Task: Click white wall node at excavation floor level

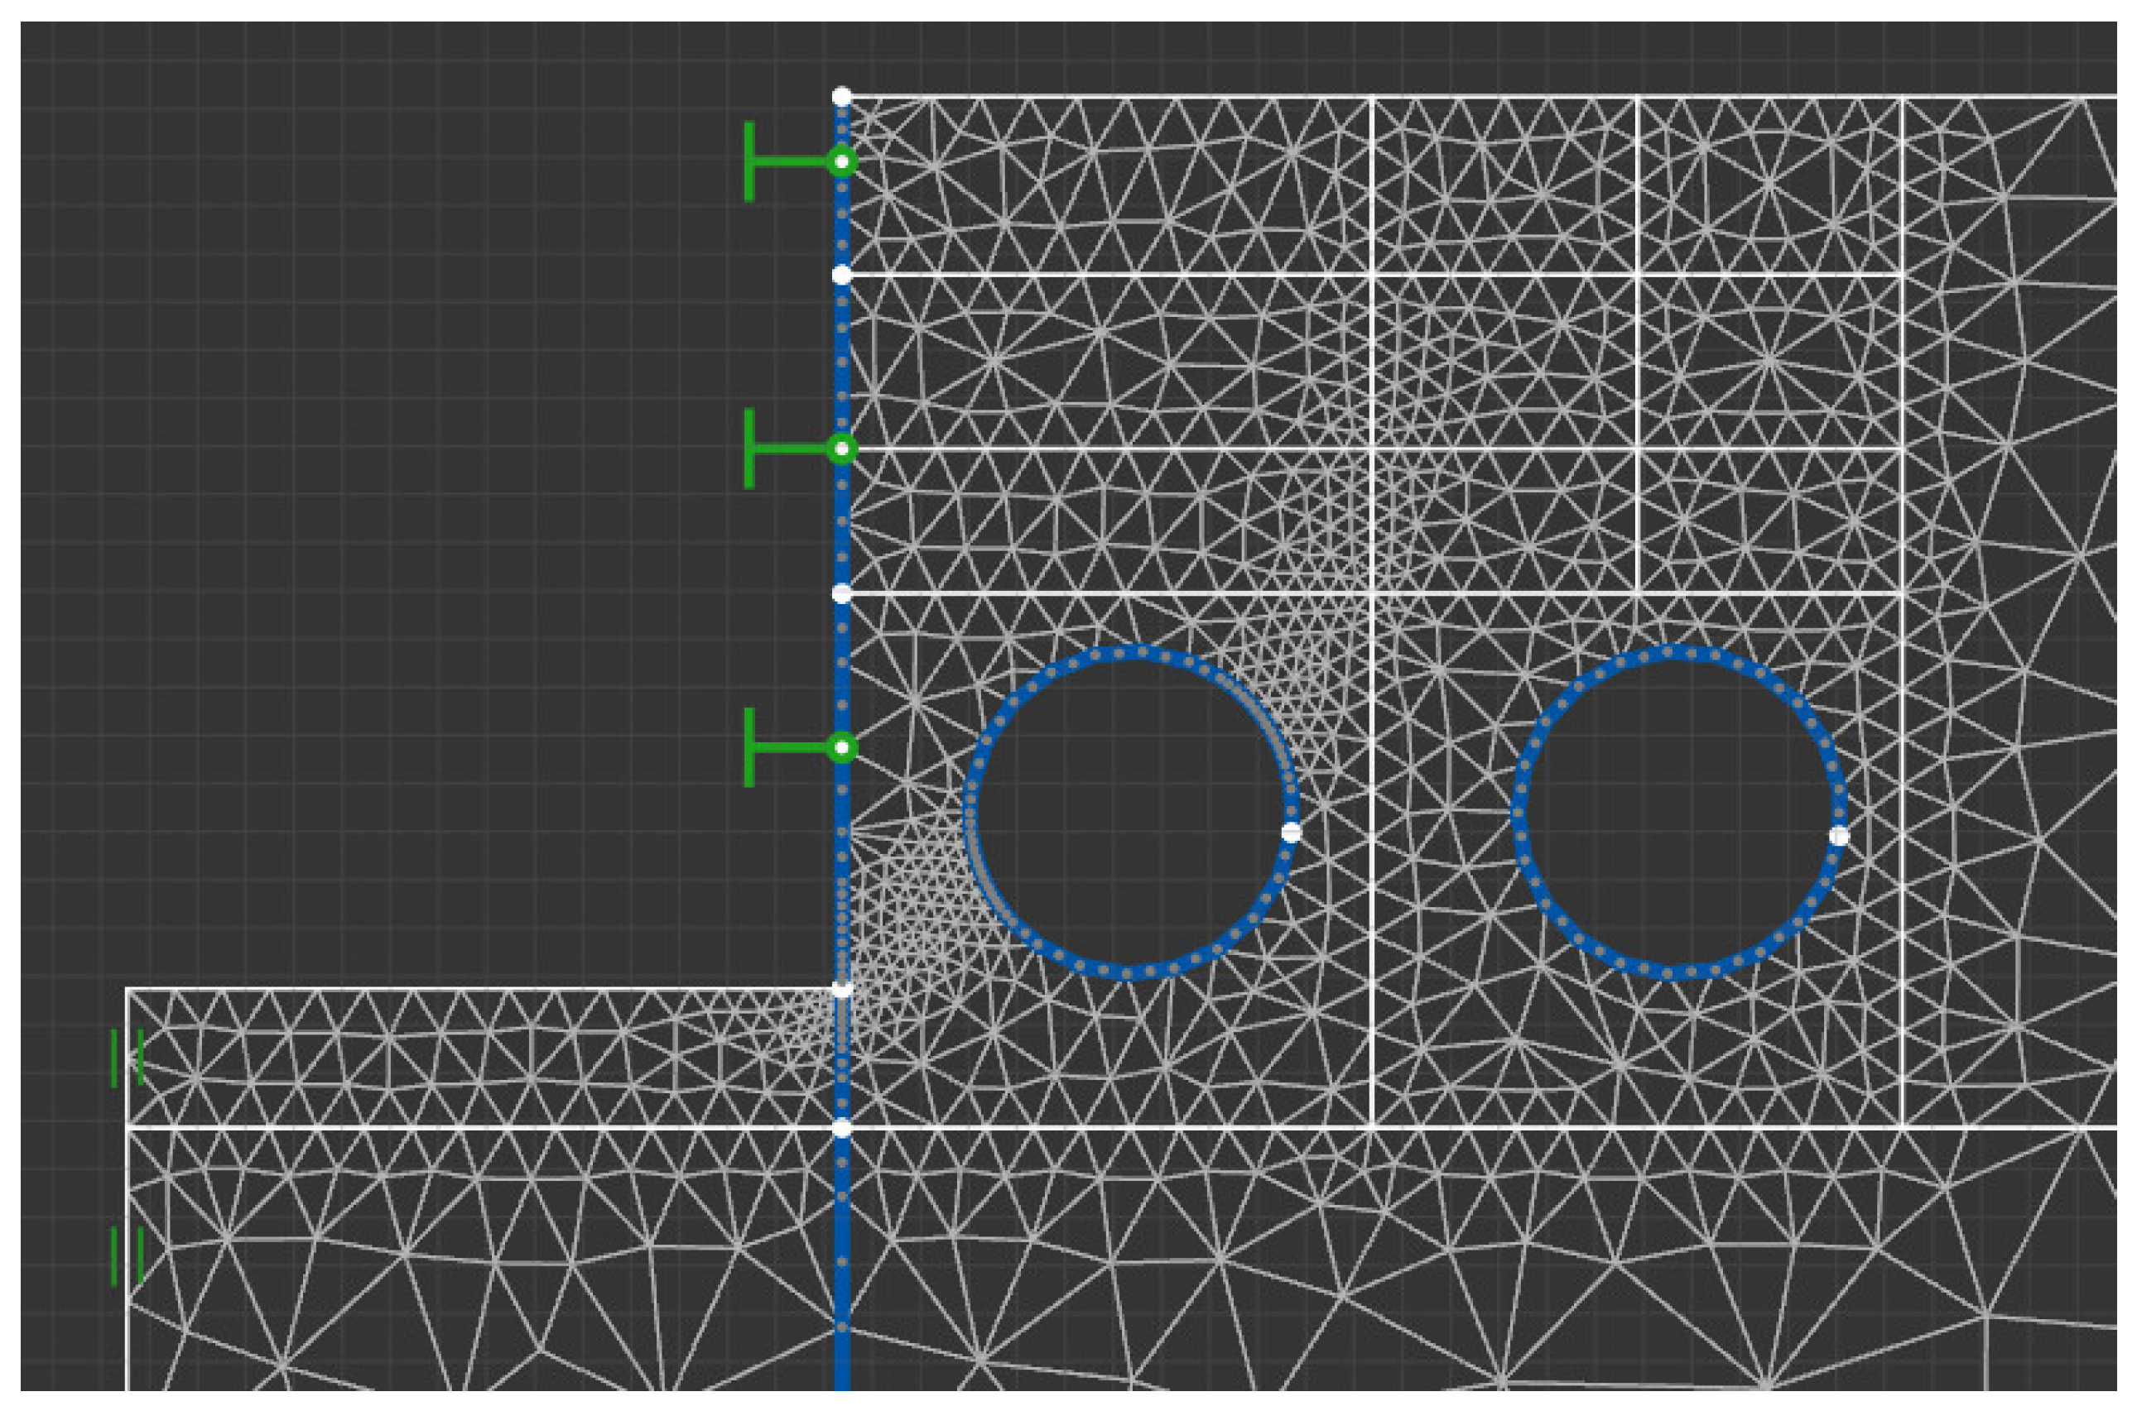Action: click(842, 989)
